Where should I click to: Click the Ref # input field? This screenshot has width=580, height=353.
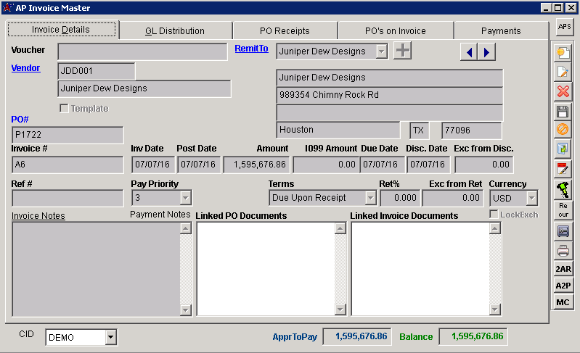point(68,197)
